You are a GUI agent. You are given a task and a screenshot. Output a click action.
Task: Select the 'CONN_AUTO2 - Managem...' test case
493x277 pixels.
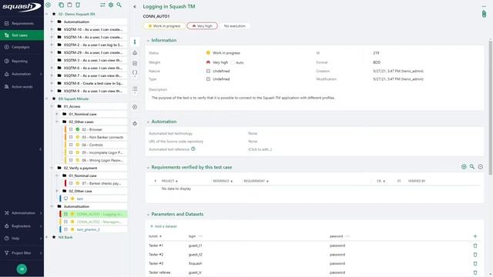coord(99,222)
